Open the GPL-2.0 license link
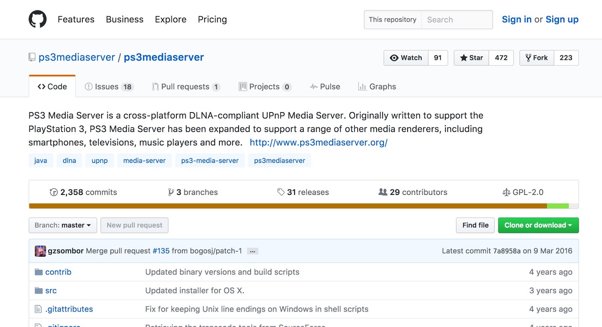Viewport: 602px width, 327px height. (523, 192)
